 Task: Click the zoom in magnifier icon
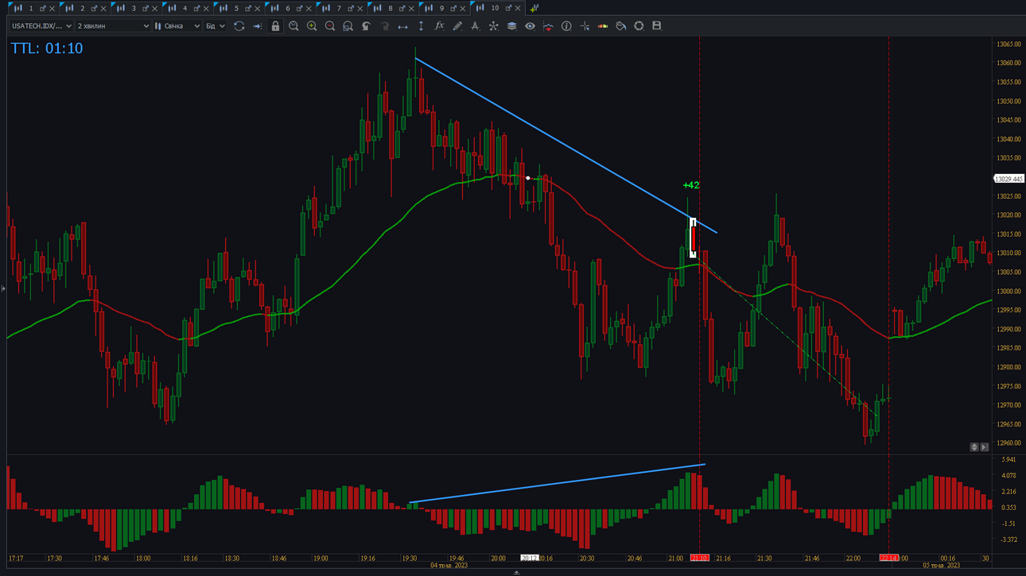click(312, 26)
